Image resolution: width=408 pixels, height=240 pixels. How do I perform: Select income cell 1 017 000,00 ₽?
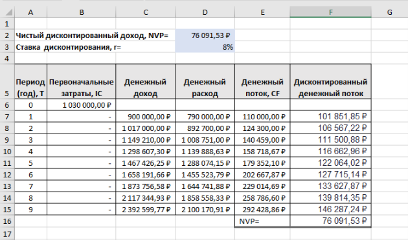tap(146, 128)
